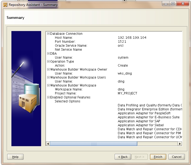The height and width of the screenshot is (165, 191).
Task: Collapse Enabled Optional Features node
Action: (48, 97)
